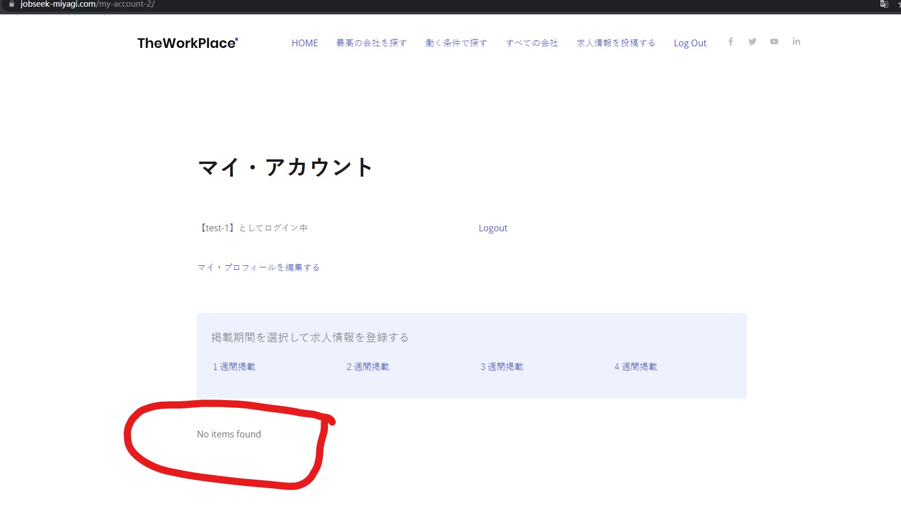Screen dimensions: 901x511
Task: Click the 【test-1】としてログイン中 status text
Action: (x=253, y=228)
